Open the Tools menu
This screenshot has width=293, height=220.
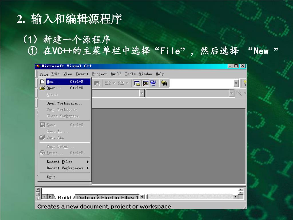click(x=130, y=74)
